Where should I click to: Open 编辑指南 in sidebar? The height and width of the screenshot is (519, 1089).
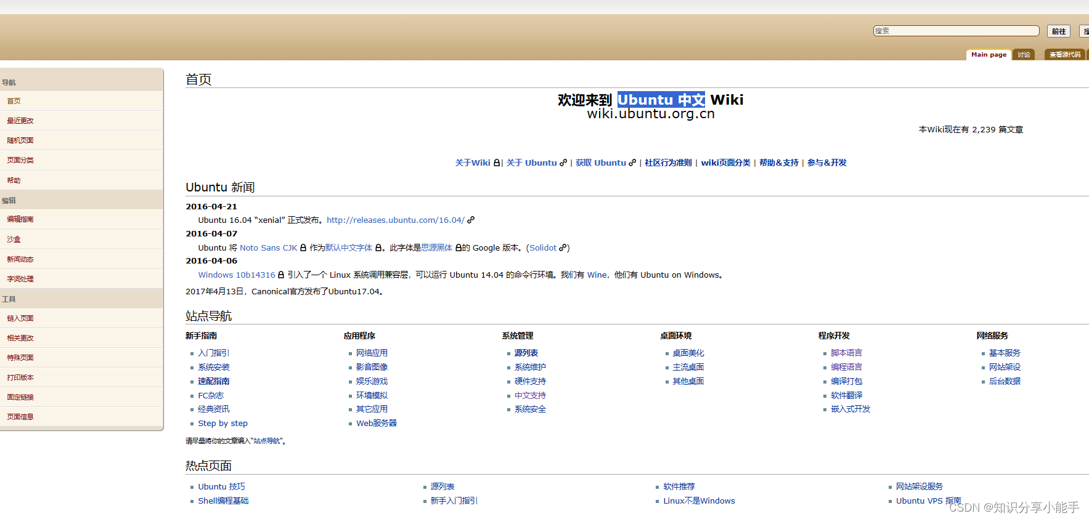(x=20, y=219)
